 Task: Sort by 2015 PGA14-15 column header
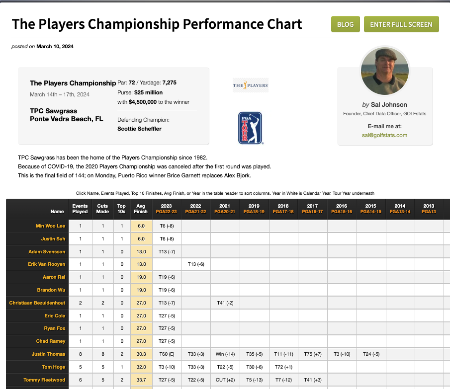tap(371, 209)
